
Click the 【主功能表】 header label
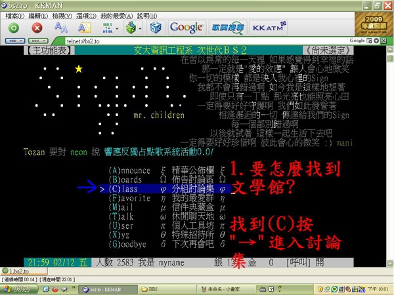pos(49,50)
